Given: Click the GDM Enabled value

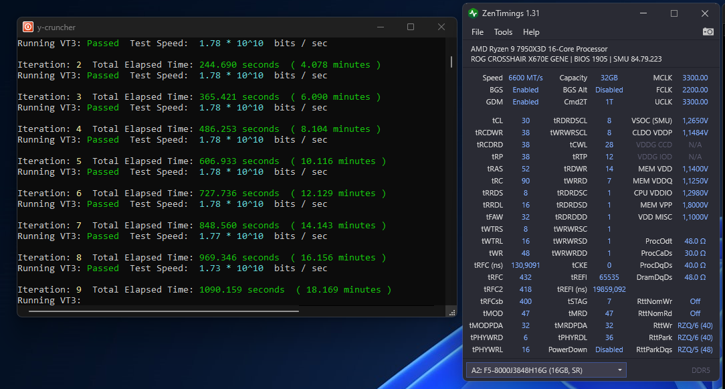Looking at the screenshot, I should [x=526, y=102].
